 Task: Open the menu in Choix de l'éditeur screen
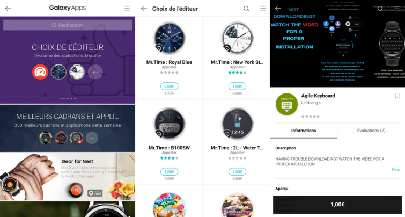[263, 9]
